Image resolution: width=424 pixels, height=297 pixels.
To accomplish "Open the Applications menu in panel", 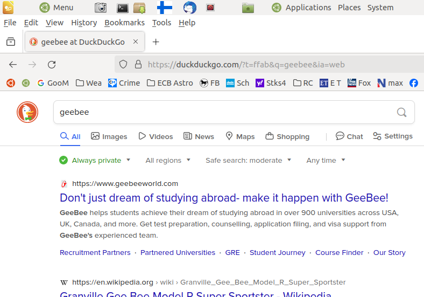I will 301,8.
